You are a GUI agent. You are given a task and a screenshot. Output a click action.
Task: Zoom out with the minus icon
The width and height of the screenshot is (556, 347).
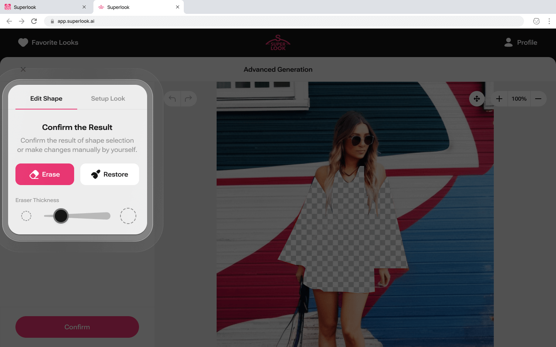tap(538, 99)
